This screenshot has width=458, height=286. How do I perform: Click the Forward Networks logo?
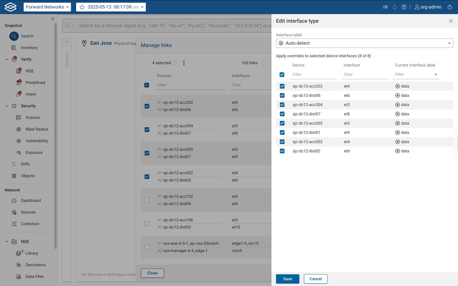coord(10,7)
